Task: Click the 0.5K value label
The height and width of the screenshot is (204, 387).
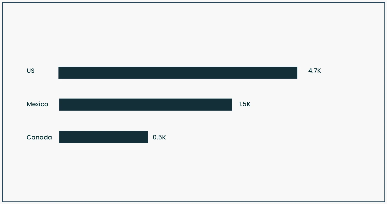Action: click(159, 137)
